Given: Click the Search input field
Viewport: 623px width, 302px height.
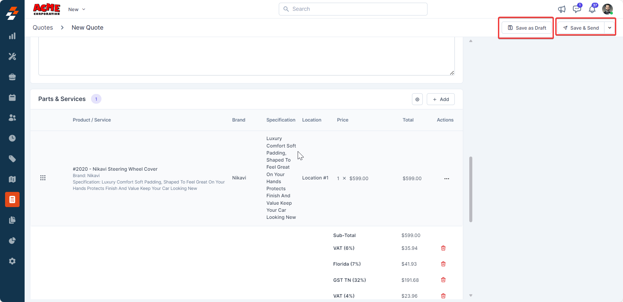Looking at the screenshot, I should click(x=353, y=9).
